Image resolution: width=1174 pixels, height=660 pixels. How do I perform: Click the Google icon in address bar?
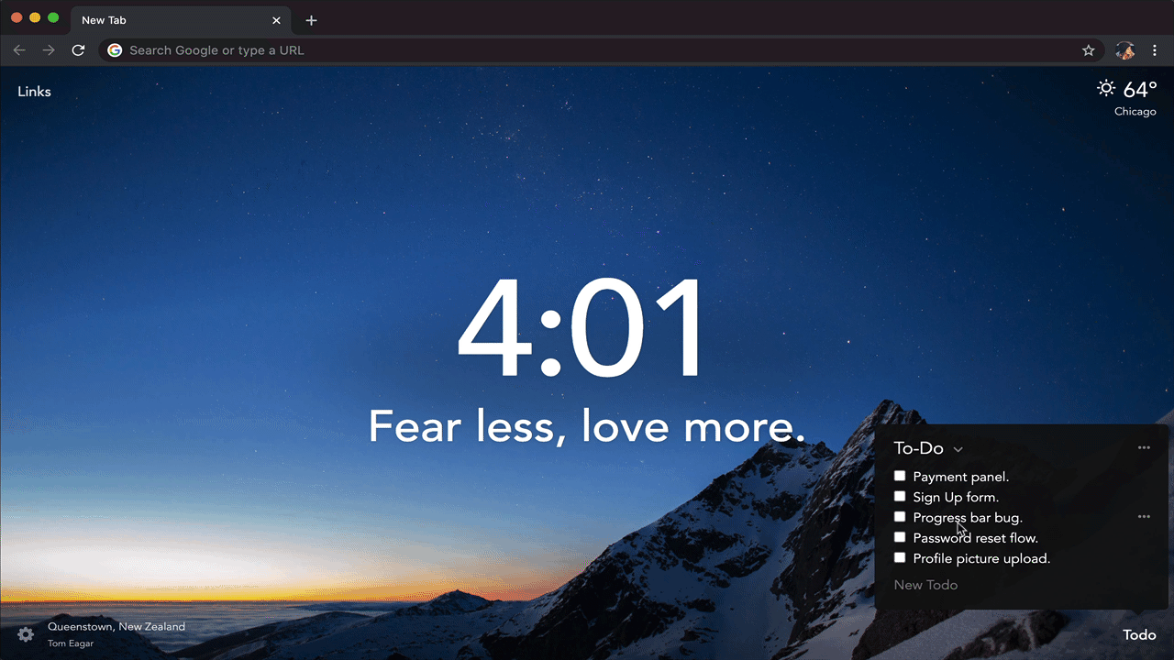[x=115, y=50]
